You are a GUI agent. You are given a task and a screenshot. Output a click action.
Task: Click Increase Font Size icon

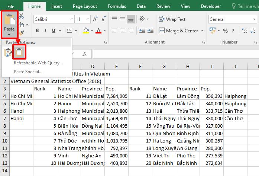(x=95, y=19)
